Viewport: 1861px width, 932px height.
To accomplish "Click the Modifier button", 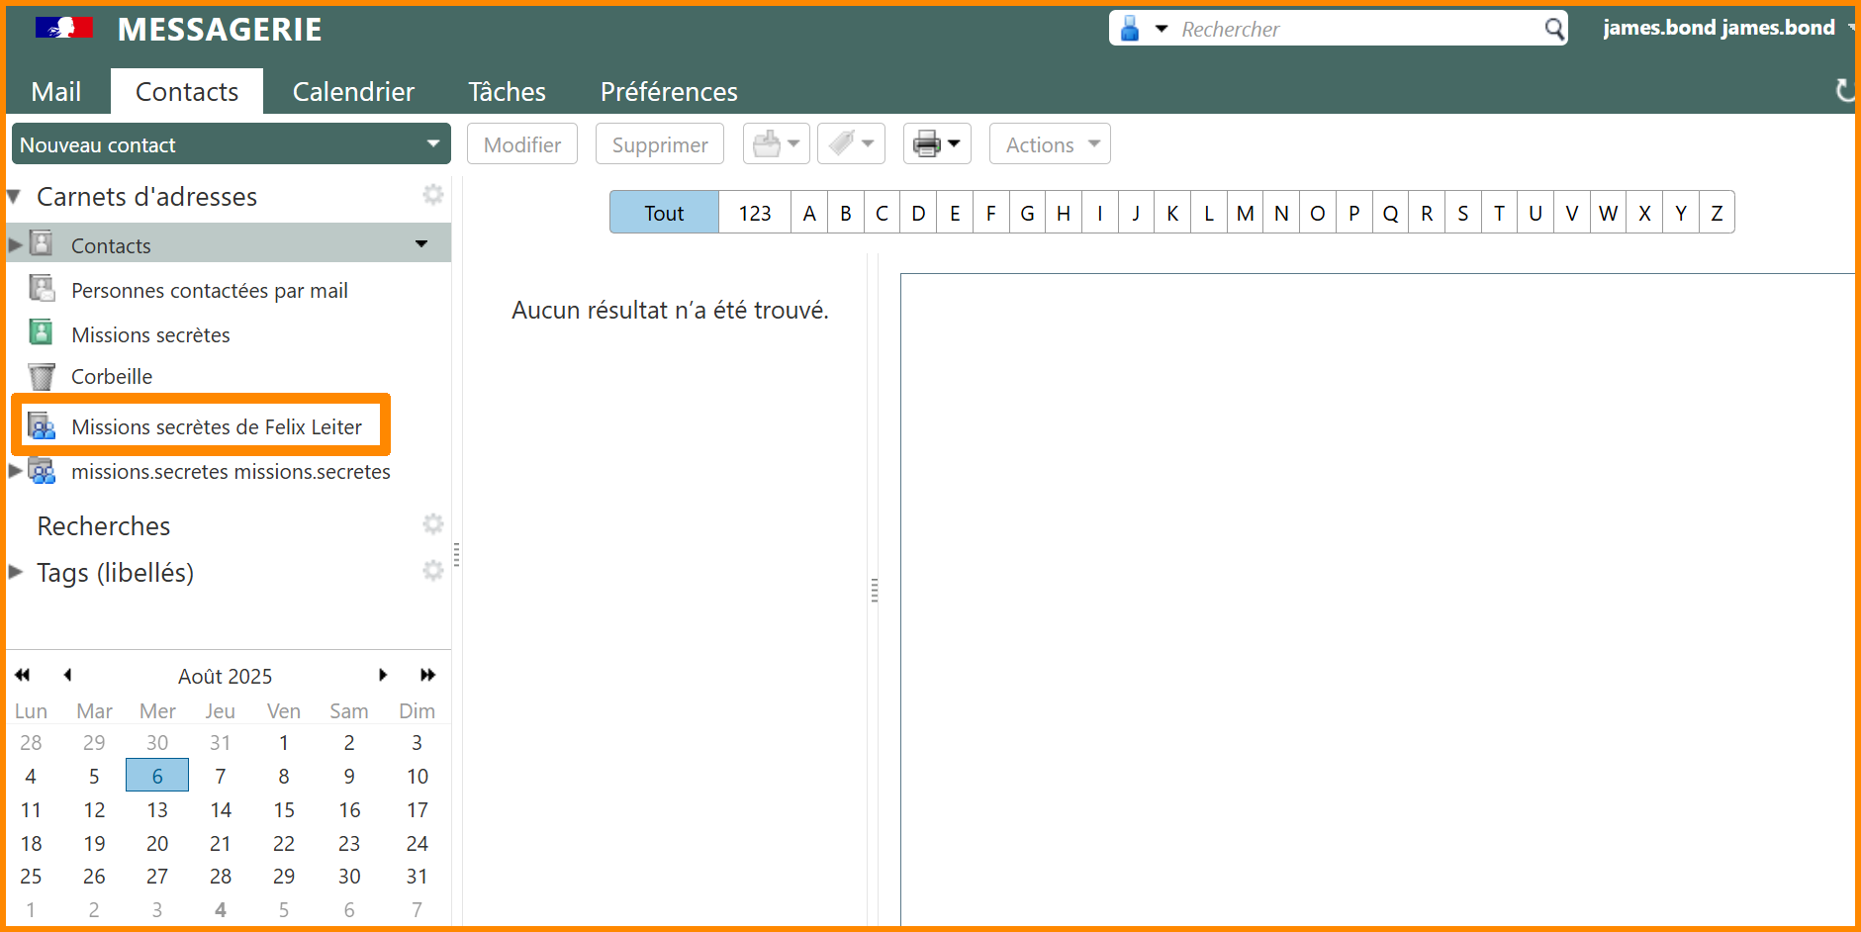I will pyautogui.click(x=522, y=144).
